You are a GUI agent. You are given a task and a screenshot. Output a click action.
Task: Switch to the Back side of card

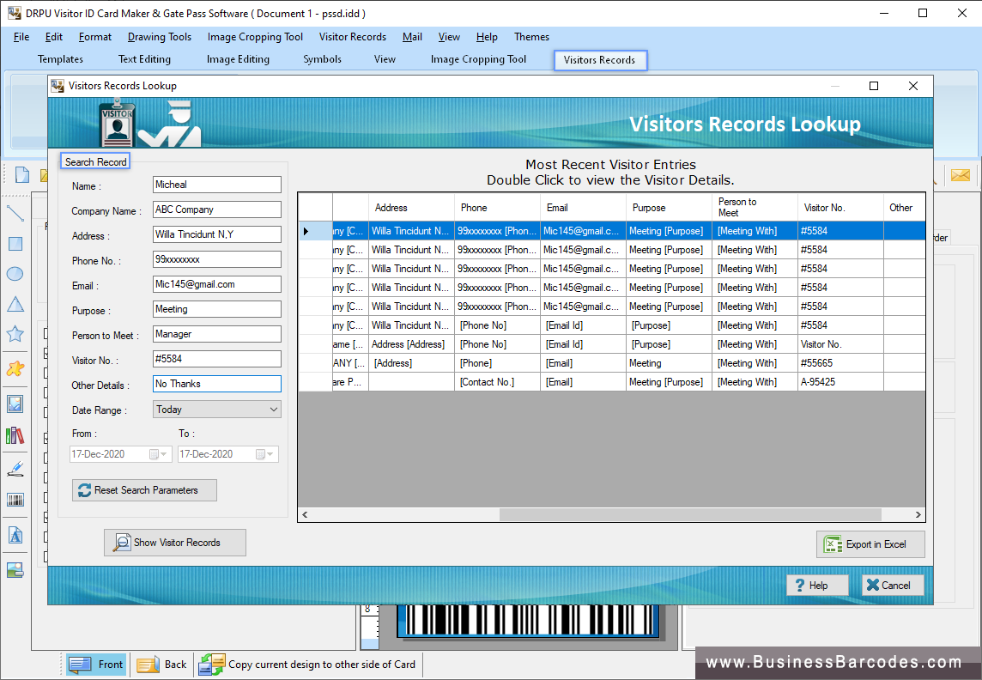[x=161, y=664]
